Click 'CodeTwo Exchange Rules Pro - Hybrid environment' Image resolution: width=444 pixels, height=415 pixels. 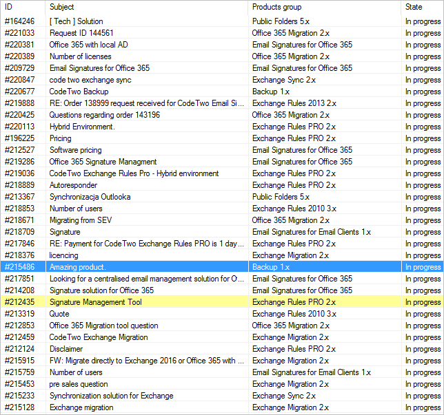click(x=134, y=173)
